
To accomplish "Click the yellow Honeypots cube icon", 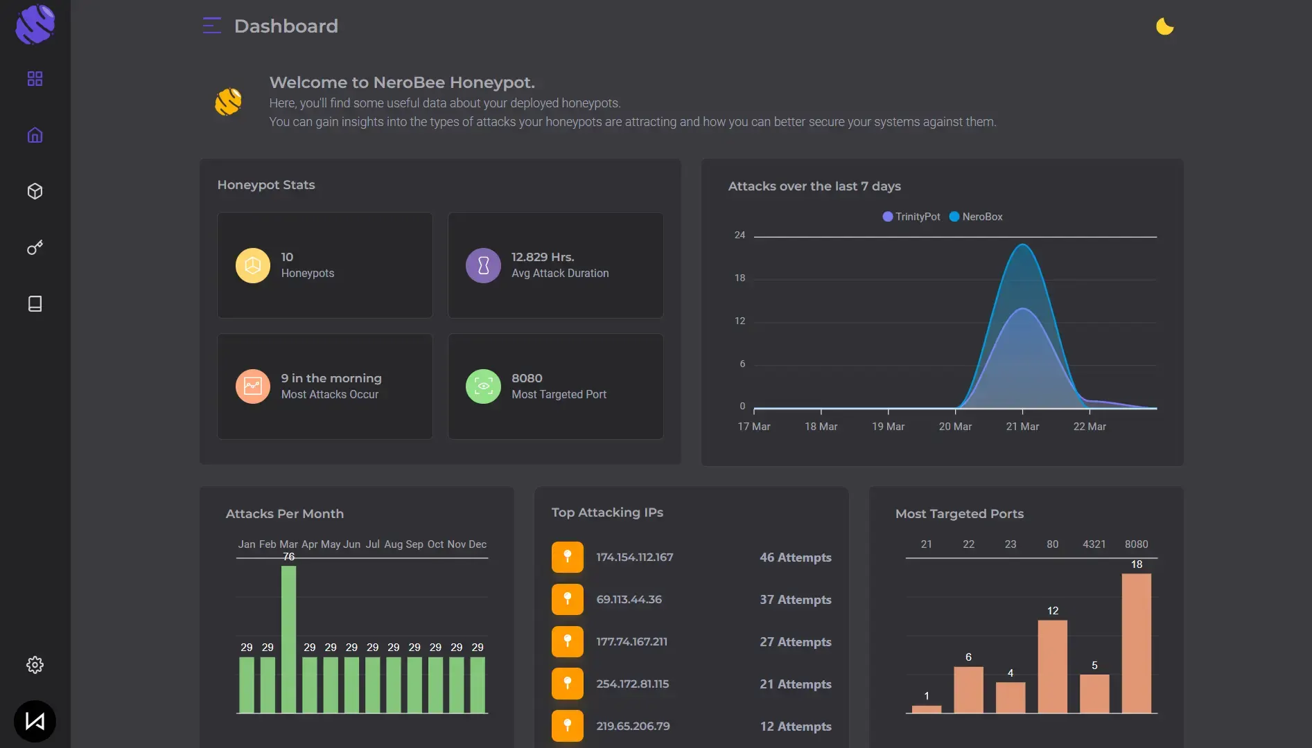I will click(253, 265).
